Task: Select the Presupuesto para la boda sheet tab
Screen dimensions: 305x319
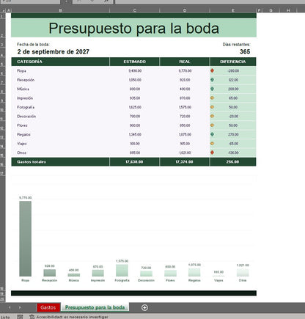Action: 95,307
